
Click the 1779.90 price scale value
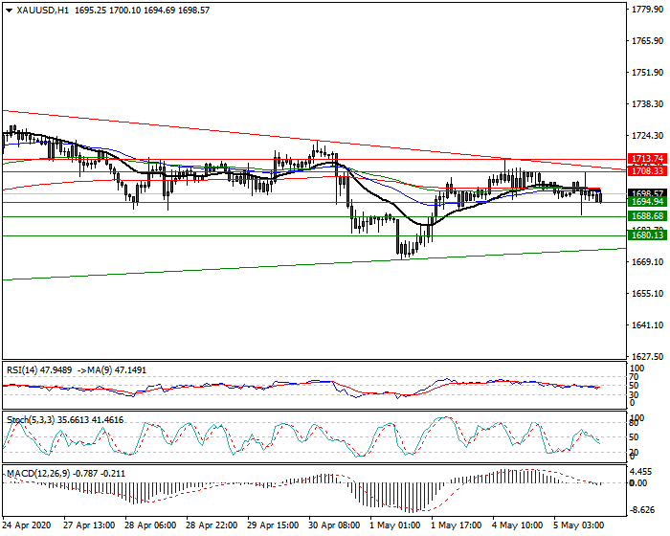tap(647, 10)
